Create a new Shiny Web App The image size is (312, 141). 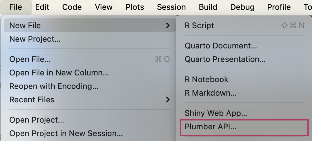pos(216,113)
